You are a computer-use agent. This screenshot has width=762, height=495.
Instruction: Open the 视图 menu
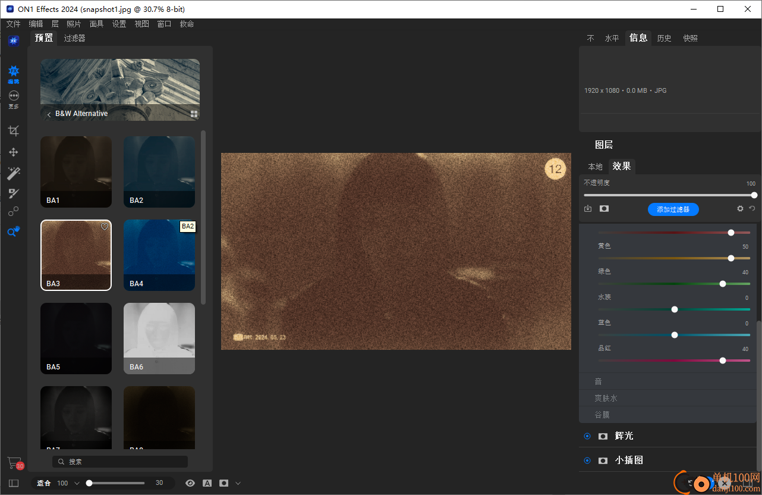click(x=141, y=24)
